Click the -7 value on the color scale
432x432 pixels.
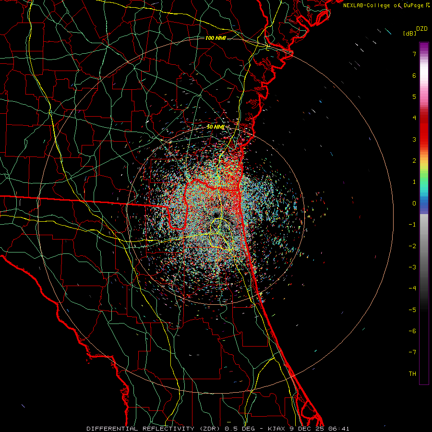(412, 352)
